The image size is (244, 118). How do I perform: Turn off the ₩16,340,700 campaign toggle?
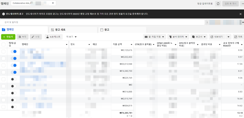14,72
